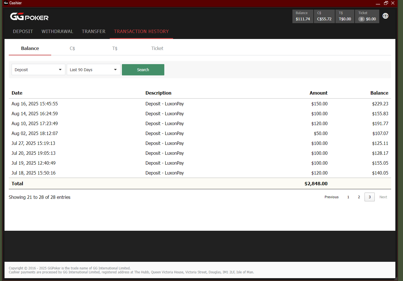Restore down the Cashier window

pyautogui.click(x=386, y=3)
